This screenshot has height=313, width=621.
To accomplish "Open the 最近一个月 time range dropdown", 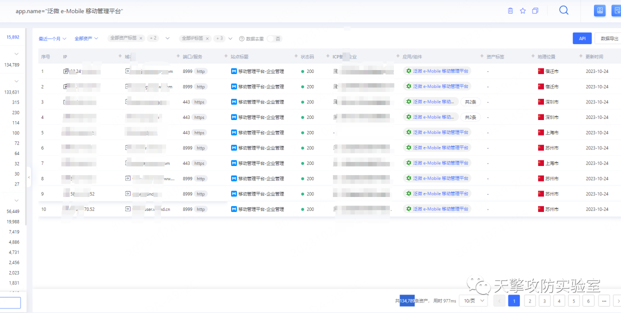I will [x=52, y=39].
